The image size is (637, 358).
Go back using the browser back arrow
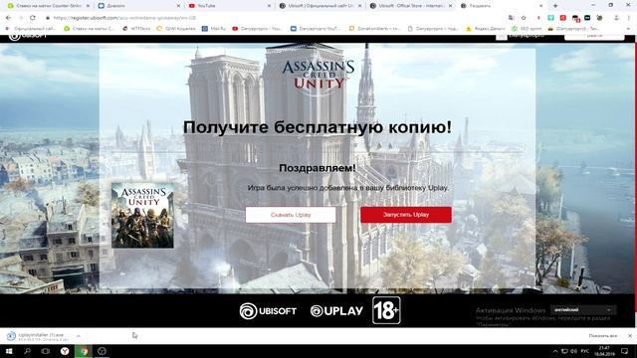[x=8, y=18]
